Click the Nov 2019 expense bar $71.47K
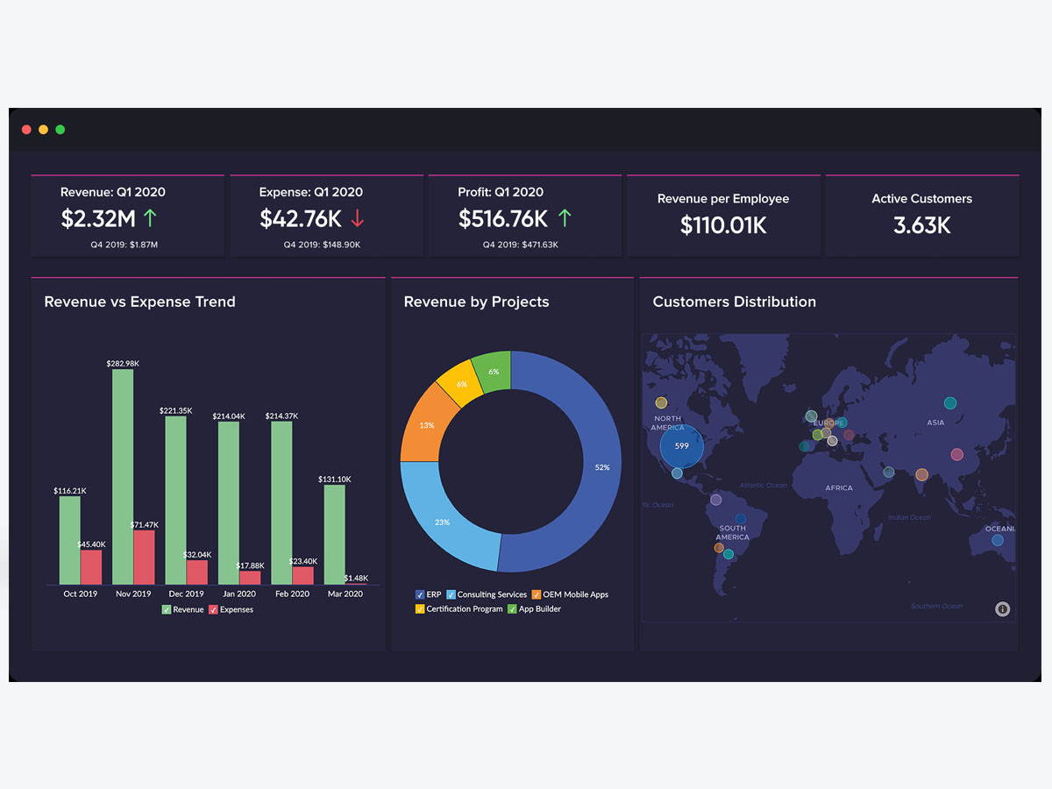Viewport: 1052px width, 789px height. click(144, 558)
